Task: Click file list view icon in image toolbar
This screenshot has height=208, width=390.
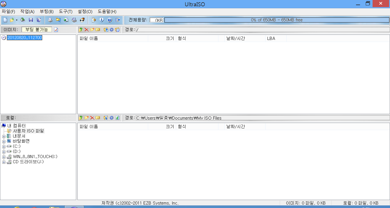Action: 117,30
